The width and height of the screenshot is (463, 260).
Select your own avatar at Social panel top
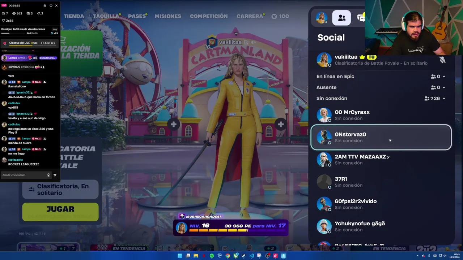[x=321, y=18]
